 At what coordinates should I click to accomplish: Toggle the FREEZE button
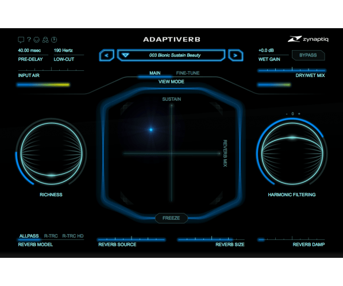171,218
